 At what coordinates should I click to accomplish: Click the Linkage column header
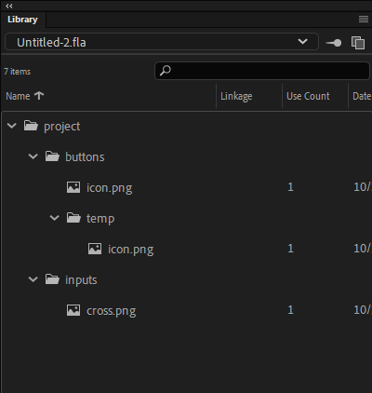236,96
